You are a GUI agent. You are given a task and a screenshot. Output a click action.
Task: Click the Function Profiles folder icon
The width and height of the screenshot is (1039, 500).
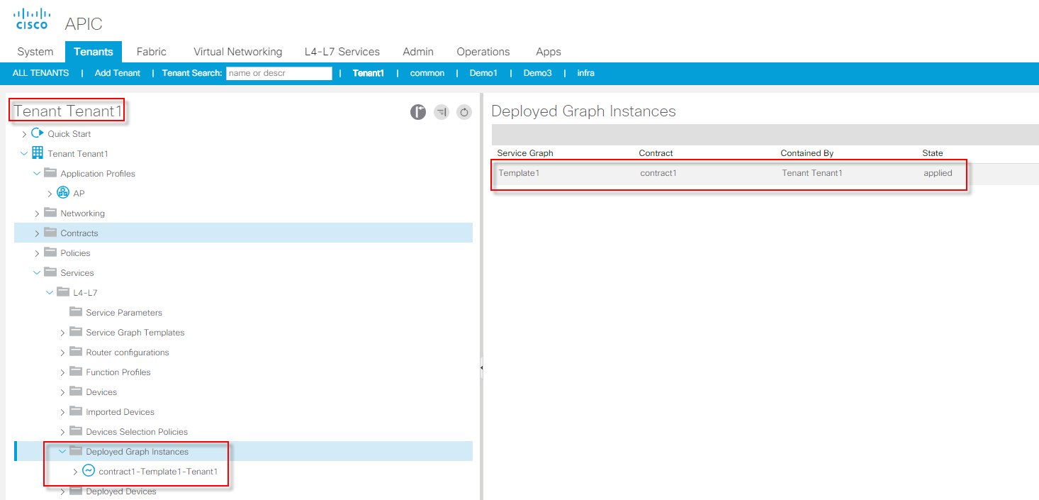point(76,372)
